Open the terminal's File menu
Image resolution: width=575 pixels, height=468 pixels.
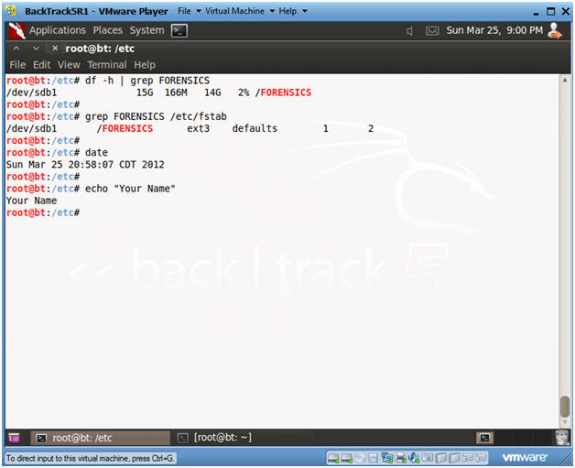pos(17,65)
